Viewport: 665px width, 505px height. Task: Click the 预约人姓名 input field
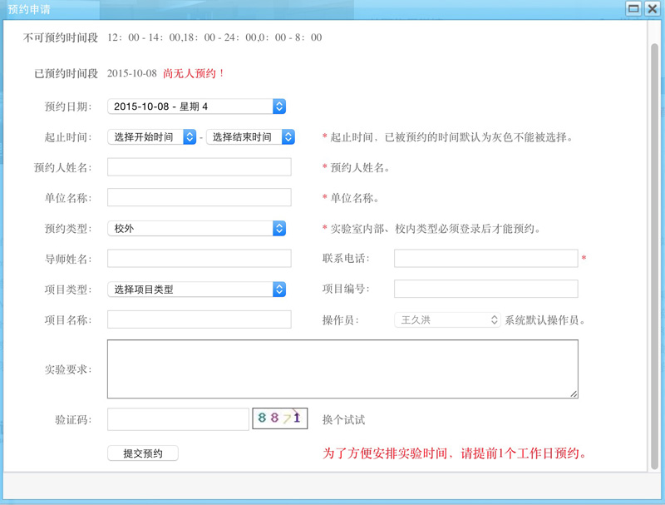click(199, 167)
